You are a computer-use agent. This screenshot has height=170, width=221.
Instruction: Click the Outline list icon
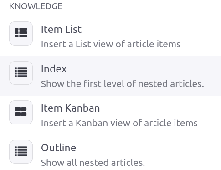21,152
